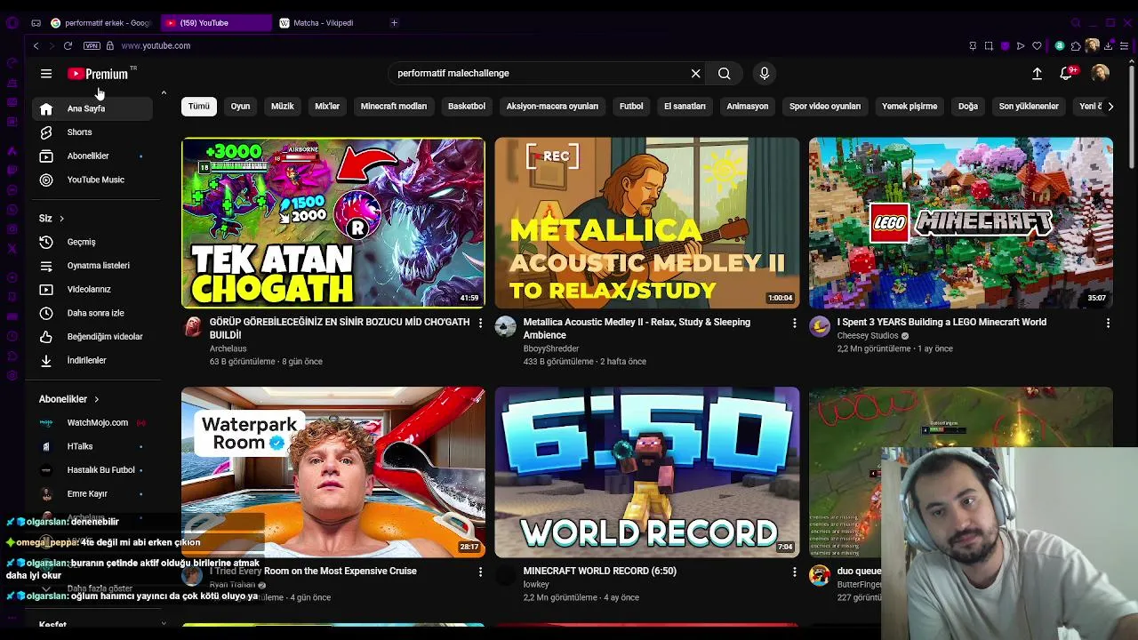Open options for Minecraft World Record video
Screen dimensions: 1138x640
(x=795, y=572)
